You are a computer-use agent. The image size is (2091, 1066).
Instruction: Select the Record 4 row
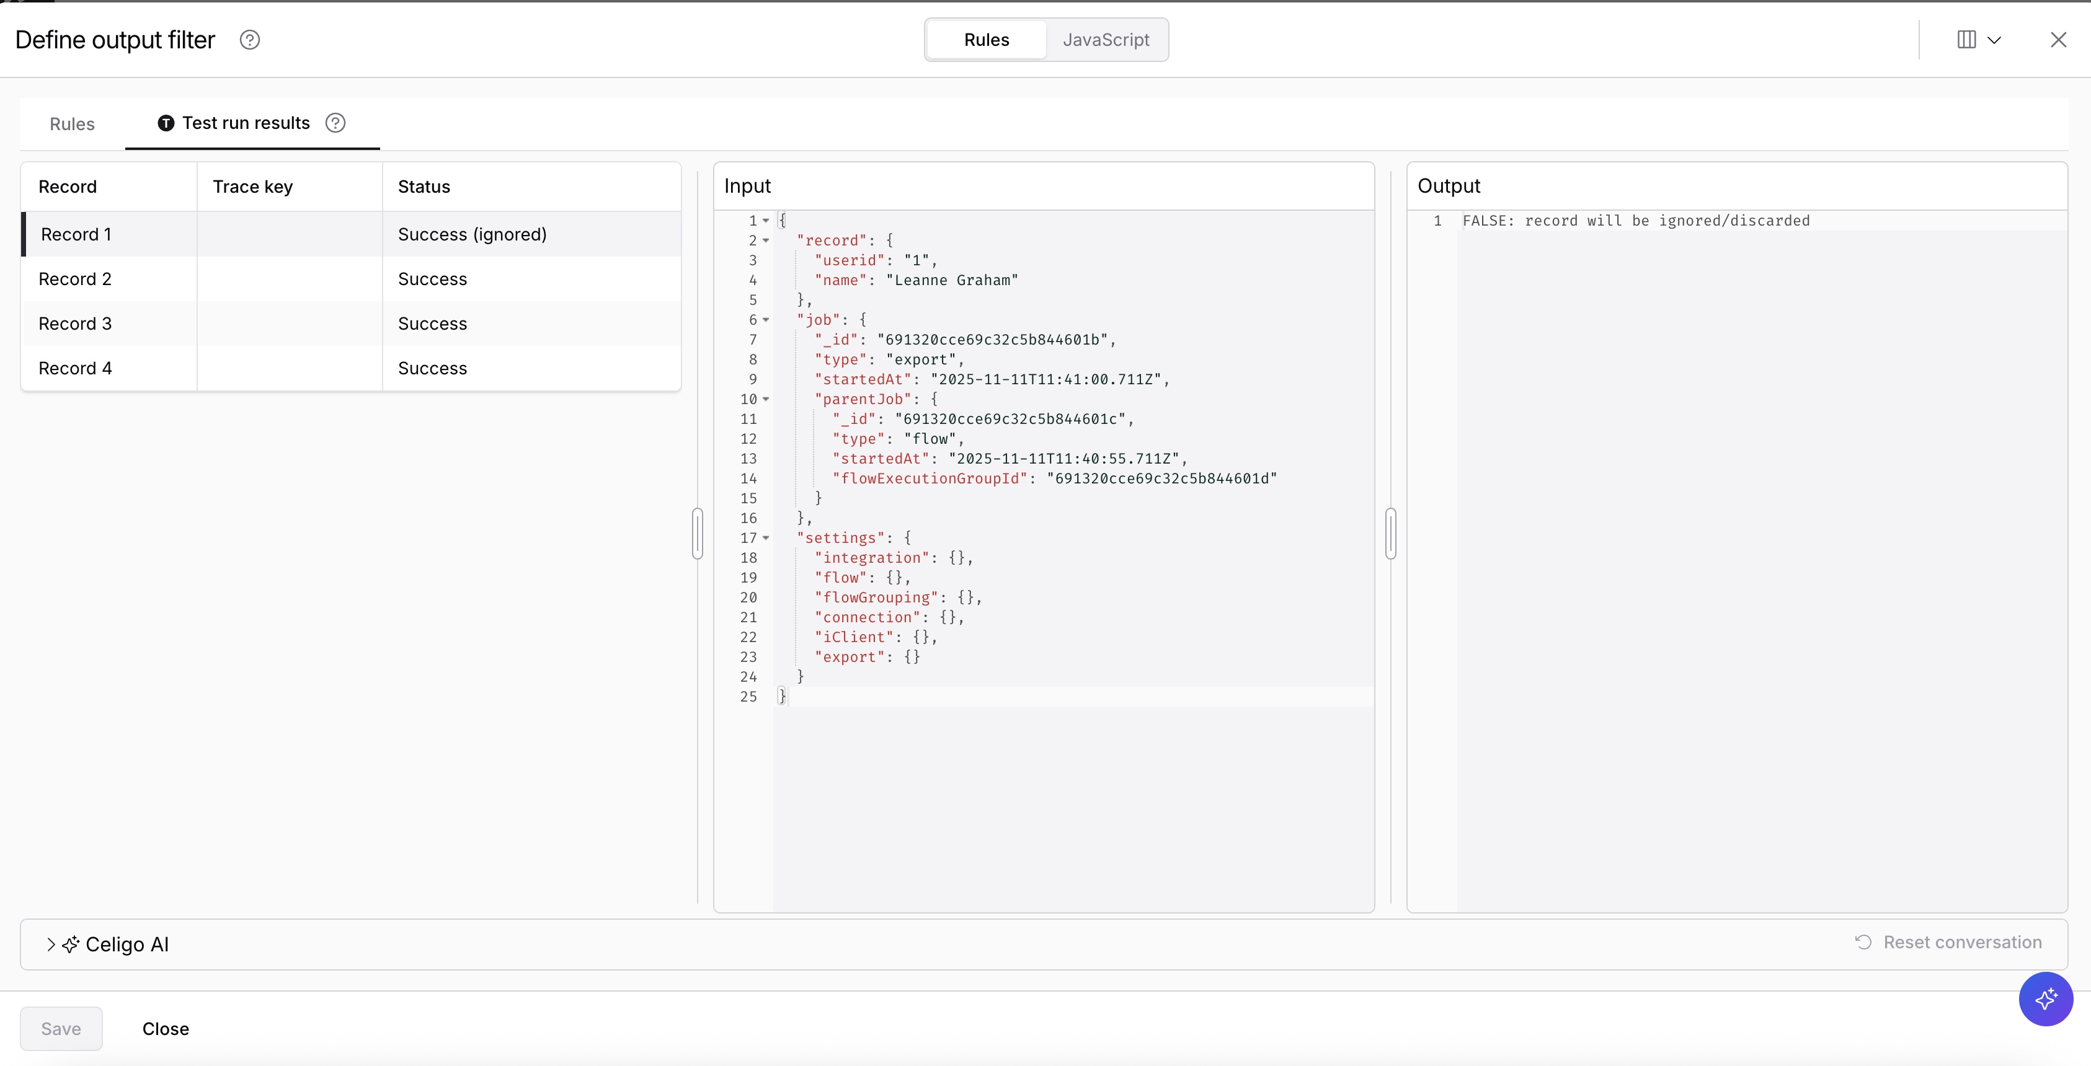350,368
